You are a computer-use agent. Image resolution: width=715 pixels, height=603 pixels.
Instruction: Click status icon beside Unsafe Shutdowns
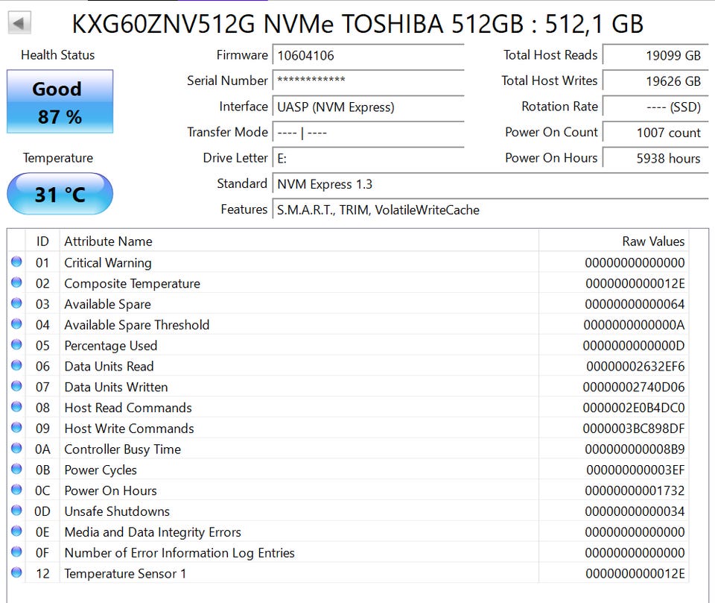click(16, 511)
